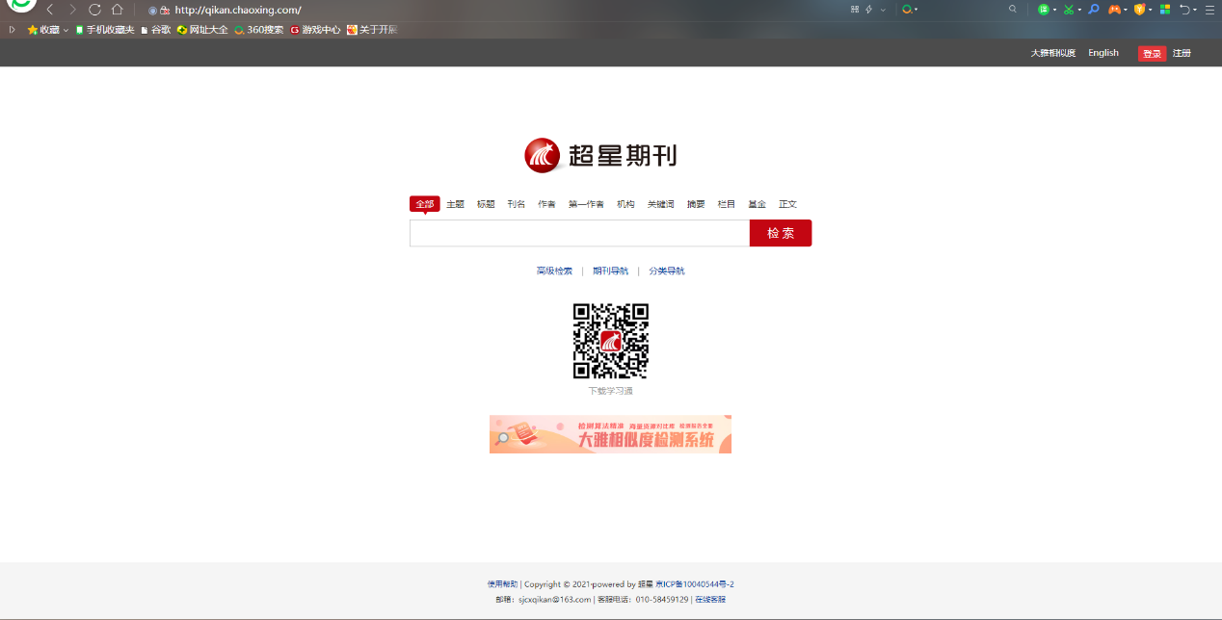
Task: Open the 大雅相似度检测系统 banner
Action: pyautogui.click(x=610, y=434)
